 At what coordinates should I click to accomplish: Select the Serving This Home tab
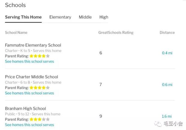[23, 17]
